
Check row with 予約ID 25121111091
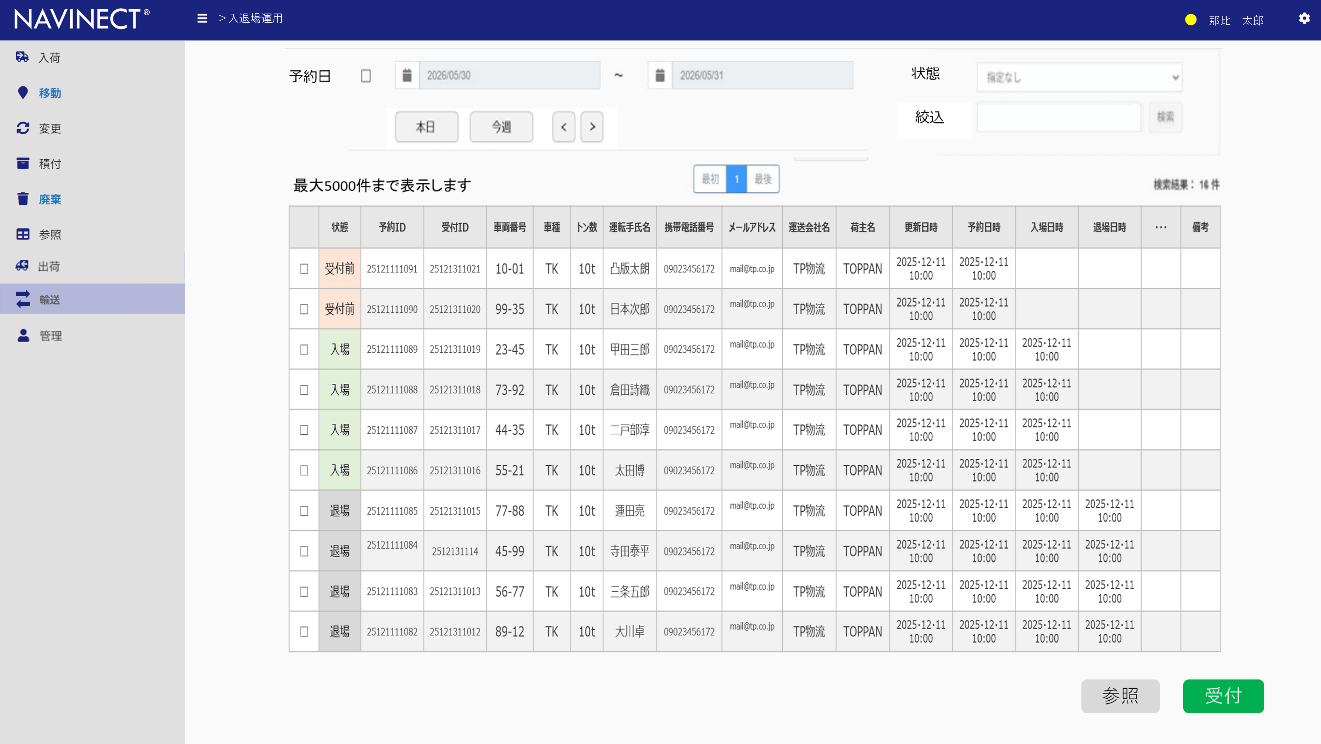point(304,269)
